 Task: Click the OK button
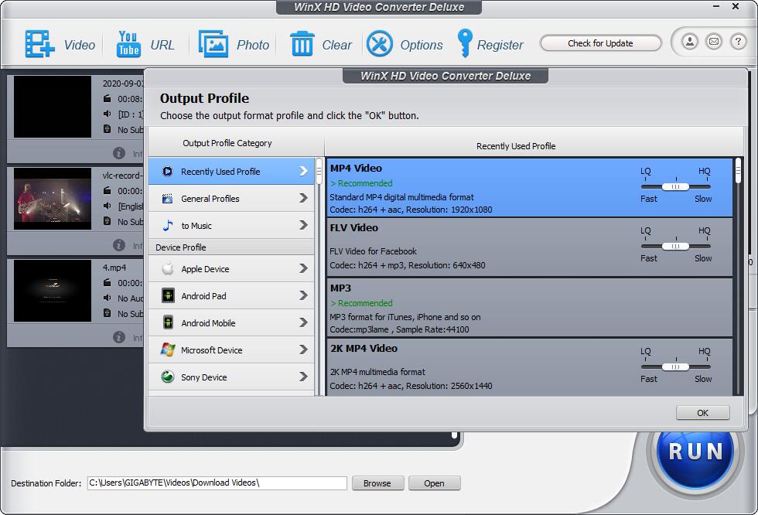point(702,413)
